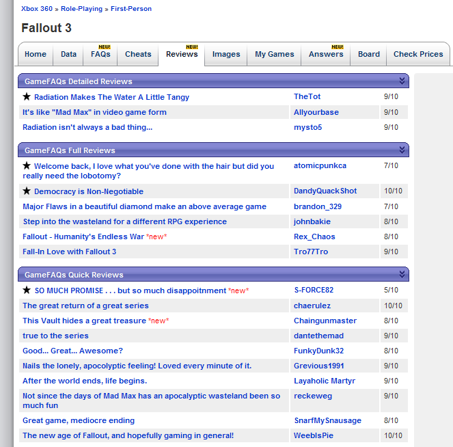Image resolution: width=453 pixels, height=447 pixels.
Task: Open the Check Prices tab
Action: pyautogui.click(x=418, y=54)
